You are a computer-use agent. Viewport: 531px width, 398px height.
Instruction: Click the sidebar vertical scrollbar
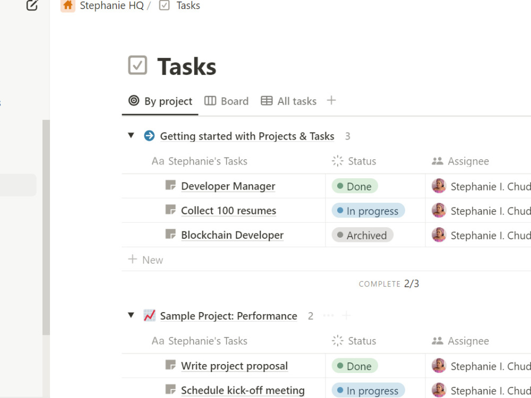click(x=46, y=228)
